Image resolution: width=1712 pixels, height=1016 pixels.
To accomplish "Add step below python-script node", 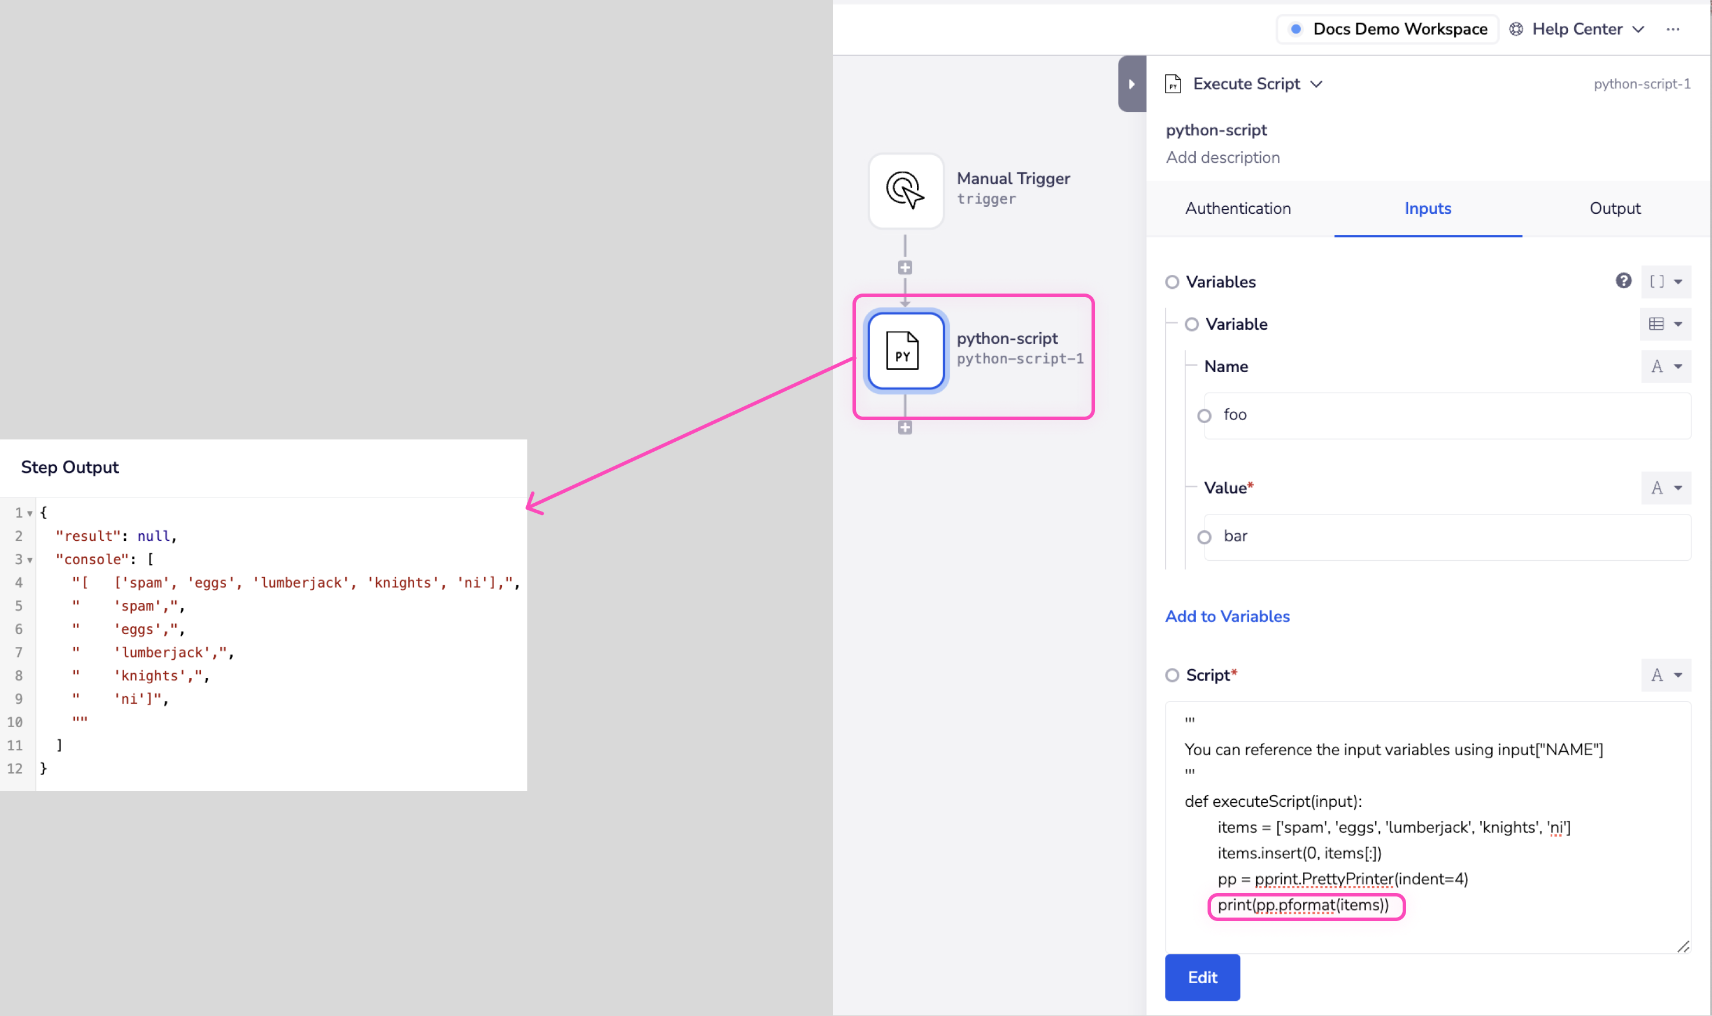I will pos(905,428).
